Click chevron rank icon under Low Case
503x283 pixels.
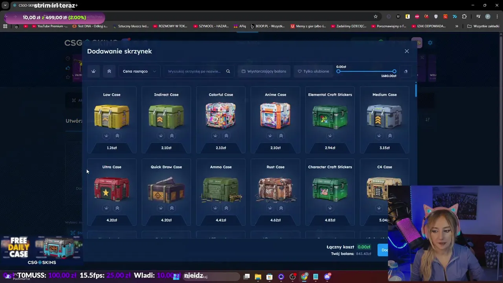117,136
